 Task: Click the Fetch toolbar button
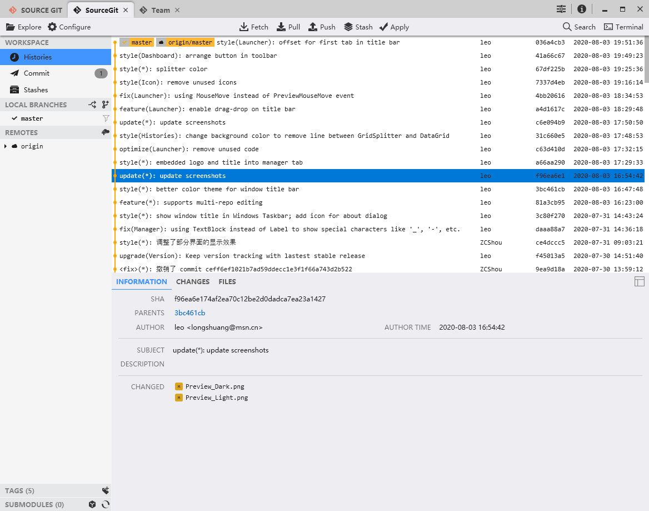tap(253, 27)
